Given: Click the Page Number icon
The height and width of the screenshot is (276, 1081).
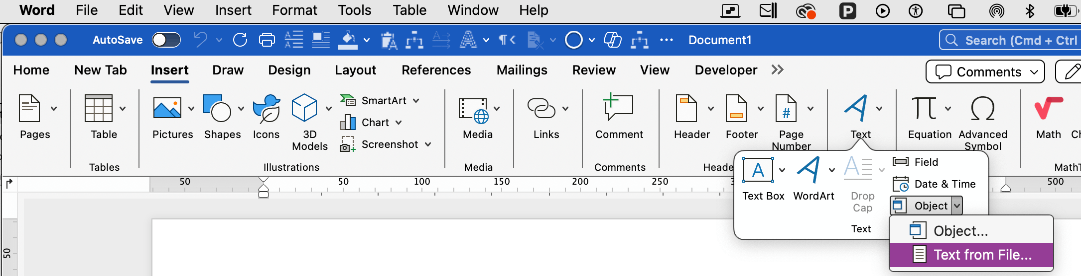Looking at the screenshot, I should point(786,108).
